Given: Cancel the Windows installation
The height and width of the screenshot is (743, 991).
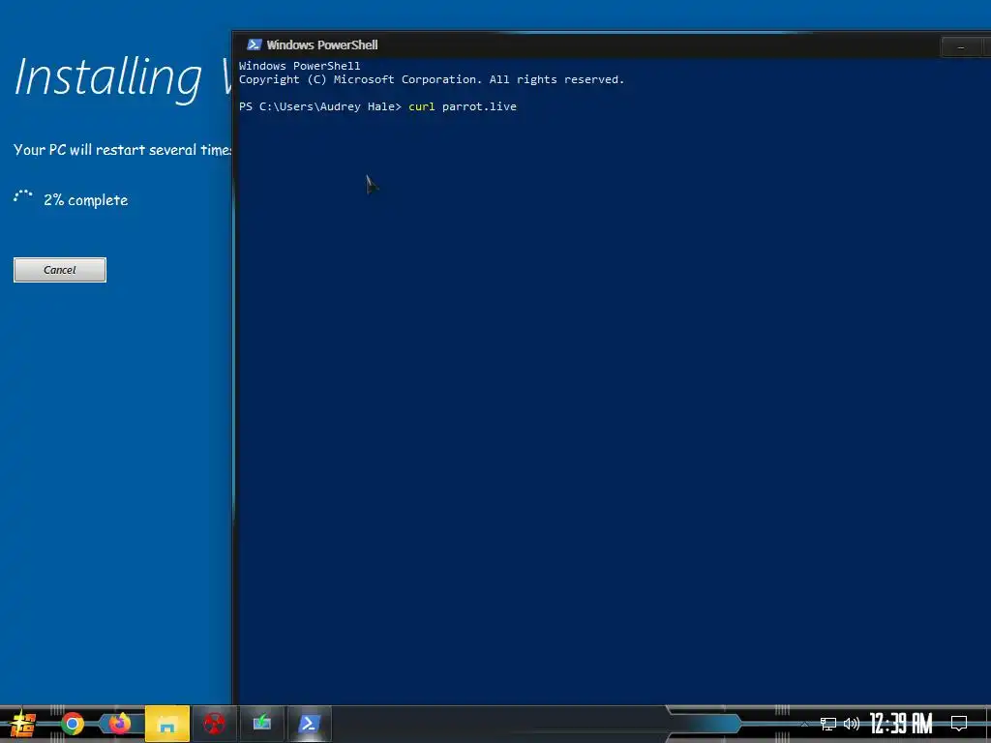Looking at the screenshot, I should 60,270.
